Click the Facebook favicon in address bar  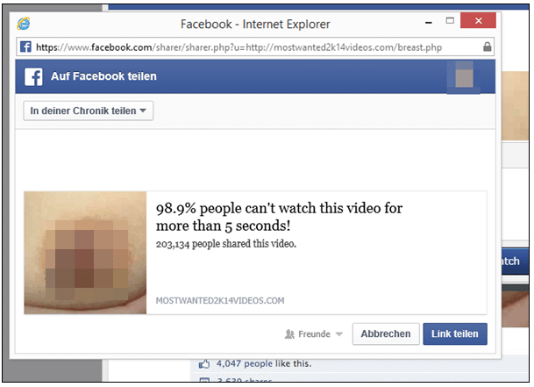(x=25, y=47)
